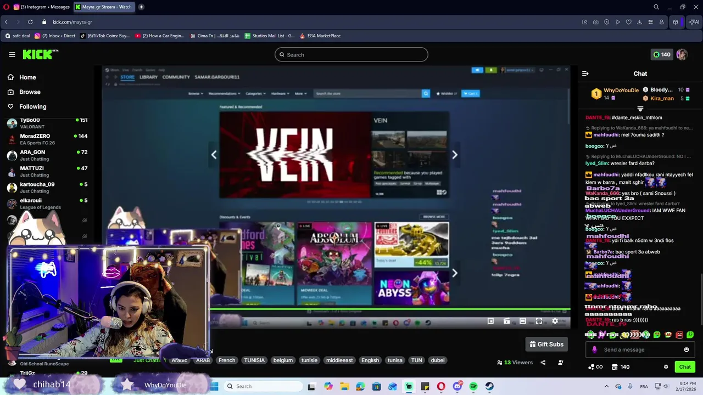Open Opera tab search magnifier
The image size is (703, 395).
pyautogui.click(x=656, y=7)
